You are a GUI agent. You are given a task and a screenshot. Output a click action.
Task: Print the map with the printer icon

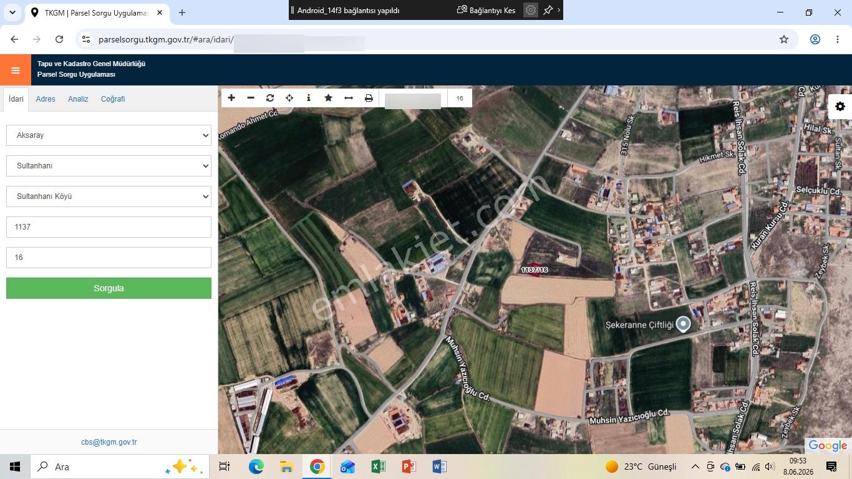click(369, 98)
